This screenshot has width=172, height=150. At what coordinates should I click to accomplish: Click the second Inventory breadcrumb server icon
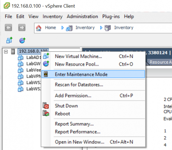108,28
